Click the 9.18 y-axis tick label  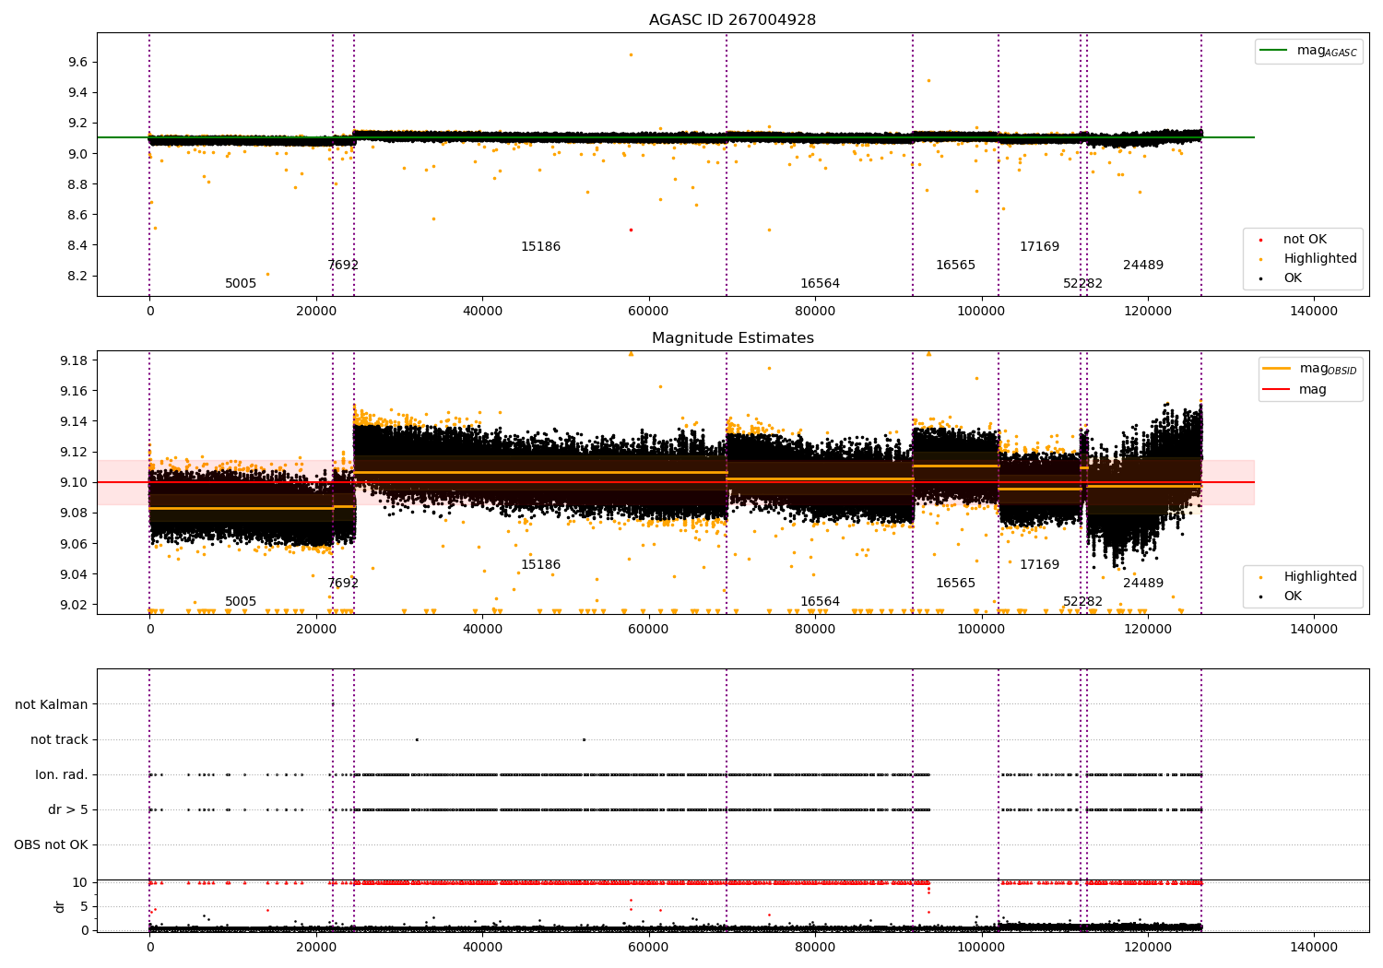74,360
